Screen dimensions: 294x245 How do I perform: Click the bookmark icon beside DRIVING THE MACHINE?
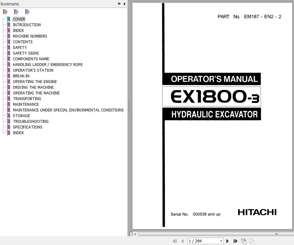point(9,87)
